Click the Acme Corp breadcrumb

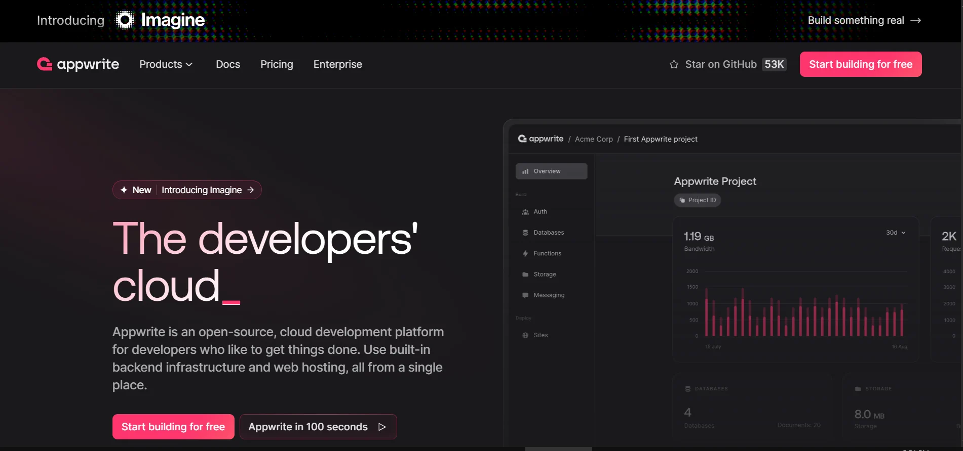click(594, 139)
